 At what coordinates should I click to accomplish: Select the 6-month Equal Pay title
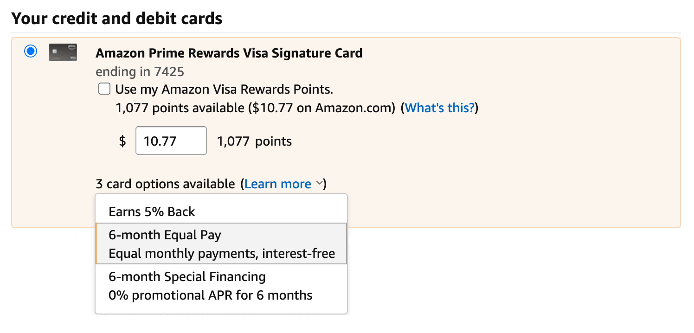165,235
